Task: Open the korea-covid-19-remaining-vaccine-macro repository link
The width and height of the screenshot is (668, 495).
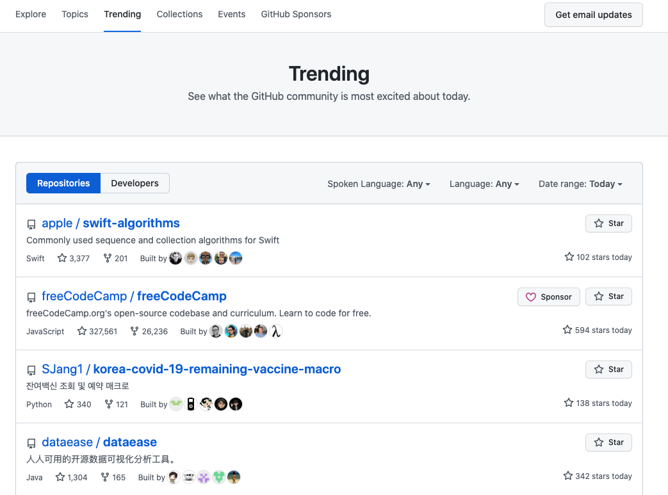Action: pyautogui.click(x=191, y=369)
